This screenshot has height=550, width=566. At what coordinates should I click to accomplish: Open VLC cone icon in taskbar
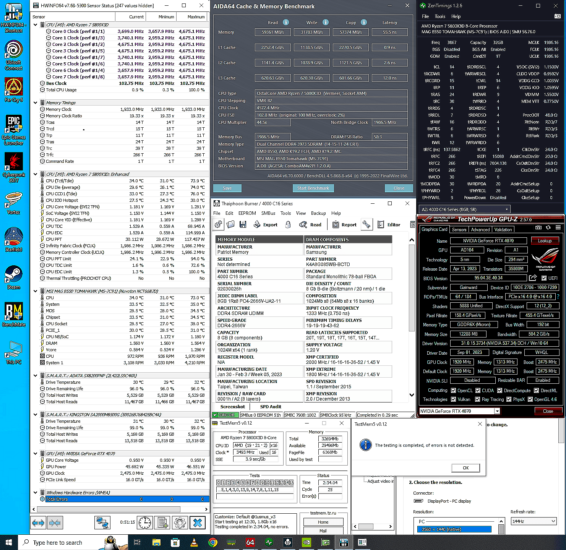coord(194,542)
